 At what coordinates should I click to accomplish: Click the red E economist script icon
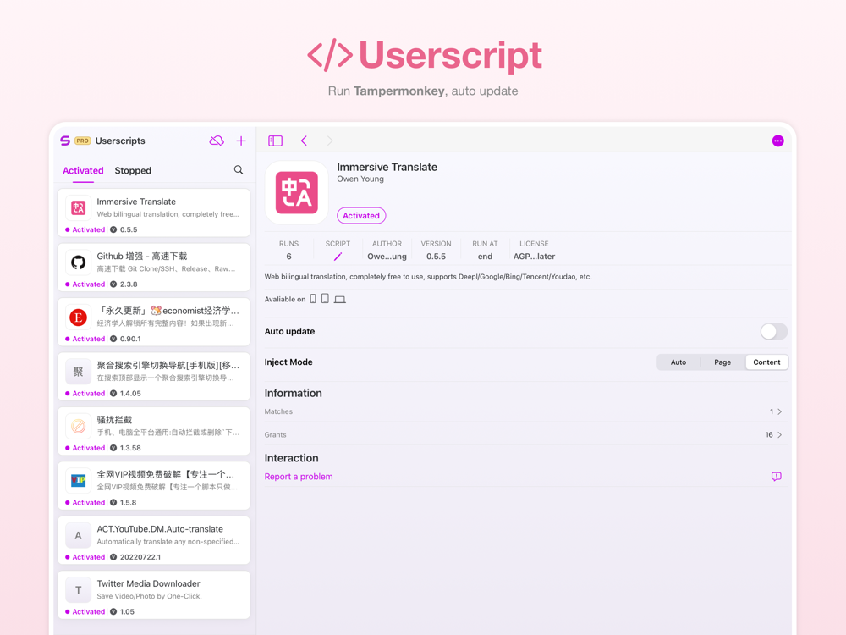[78, 317]
